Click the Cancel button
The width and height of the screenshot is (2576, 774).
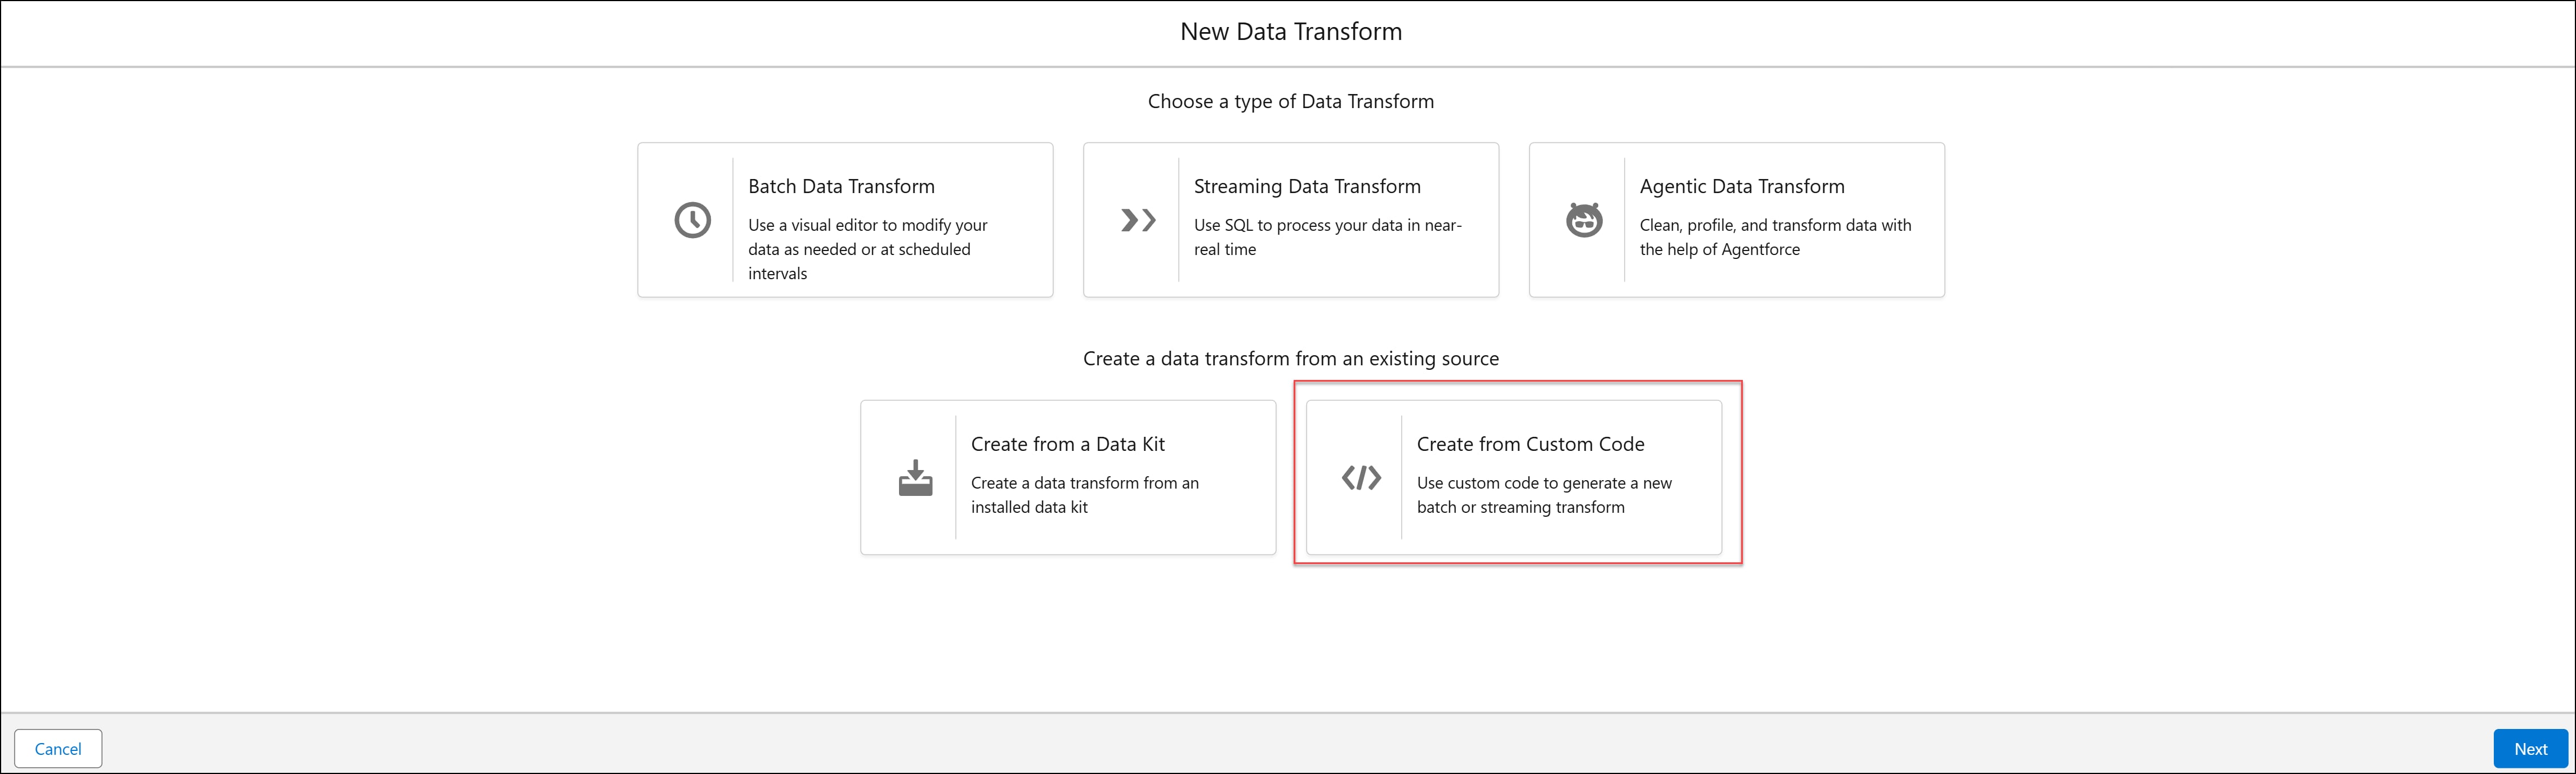point(57,748)
